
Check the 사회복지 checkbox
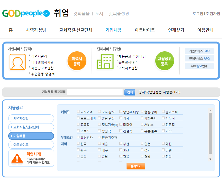pos(142,118)
